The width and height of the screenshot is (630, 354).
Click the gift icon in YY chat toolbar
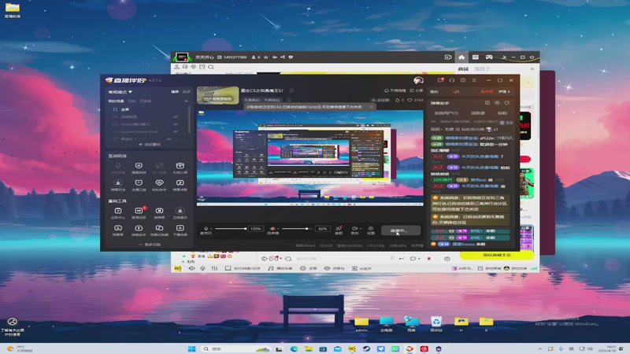447,259
